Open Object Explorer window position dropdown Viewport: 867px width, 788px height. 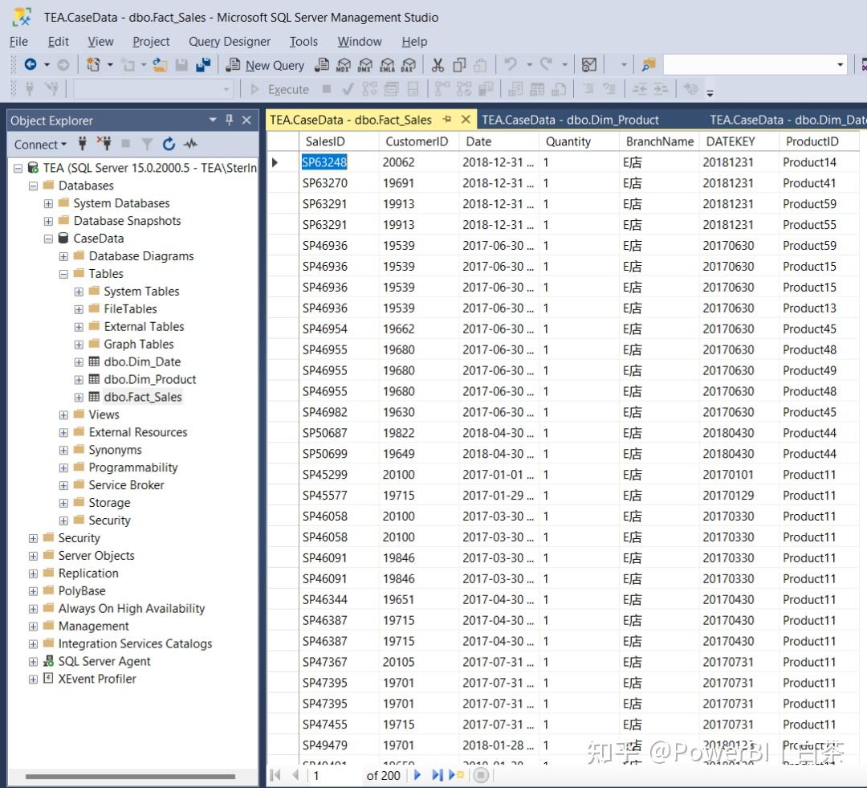tap(212, 120)
